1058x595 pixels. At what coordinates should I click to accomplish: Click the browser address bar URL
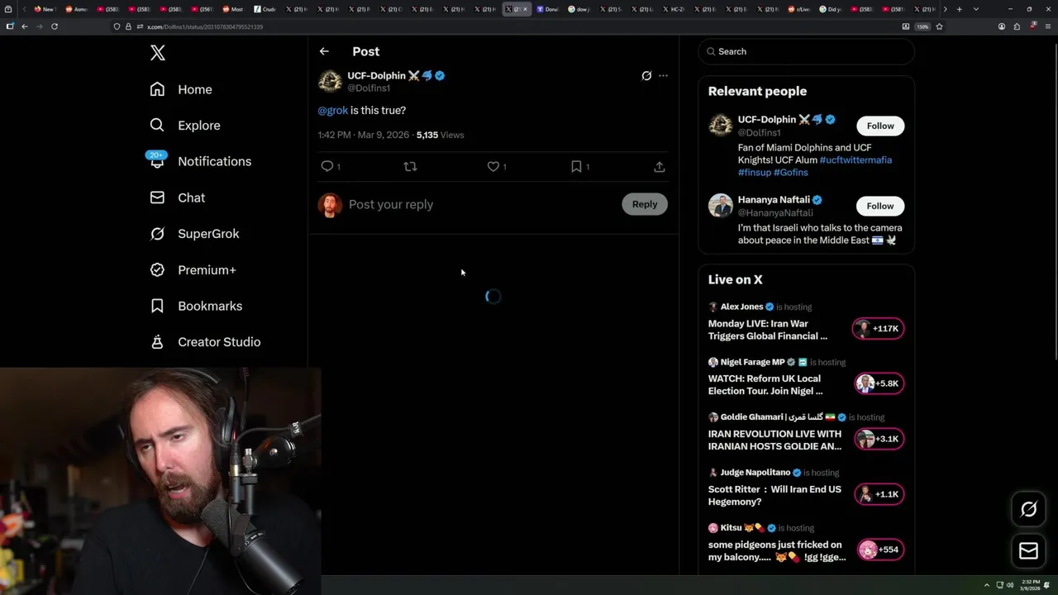click(x=205, y=26)
